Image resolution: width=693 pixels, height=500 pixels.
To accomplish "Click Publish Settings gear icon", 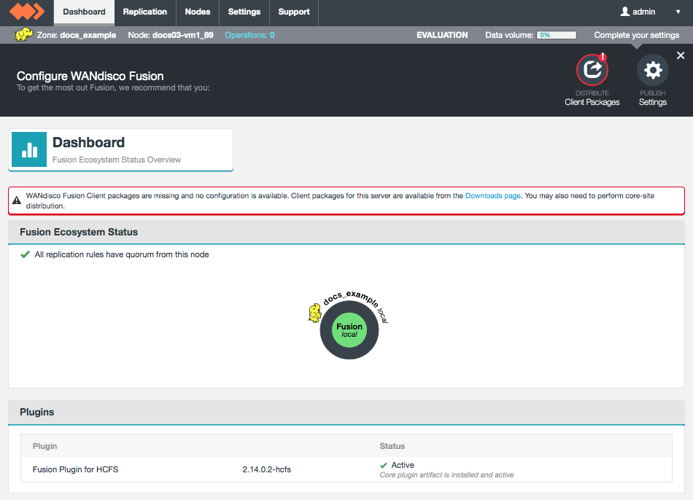I will tap(653, 70).
